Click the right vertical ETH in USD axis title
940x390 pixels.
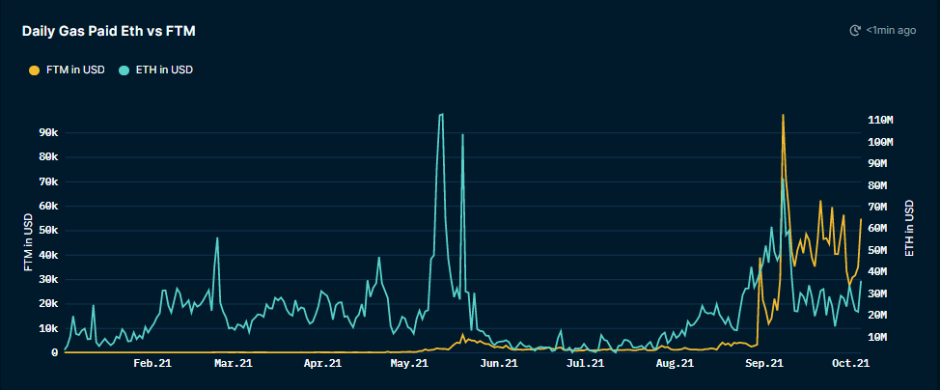909,229
